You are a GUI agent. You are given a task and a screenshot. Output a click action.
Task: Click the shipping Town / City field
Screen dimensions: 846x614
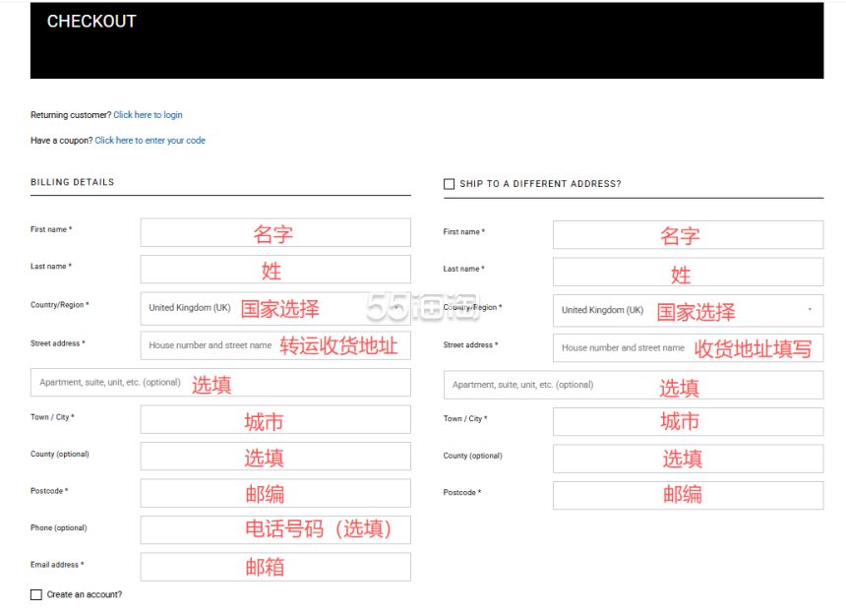click(x=688, y=421)
